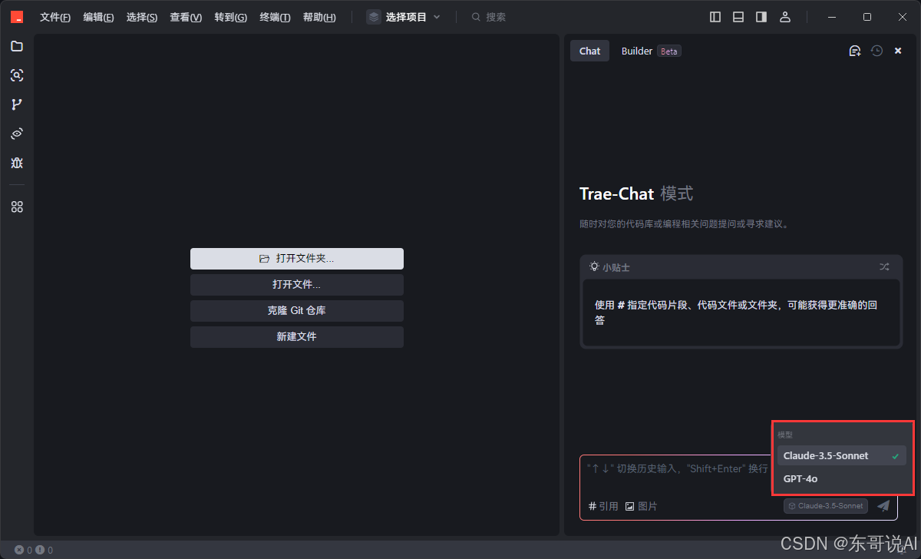Open the Claude-3.5-Sonnet model selector chip
The width and height of the screenshot is (921, 559).
coord(826,506)
